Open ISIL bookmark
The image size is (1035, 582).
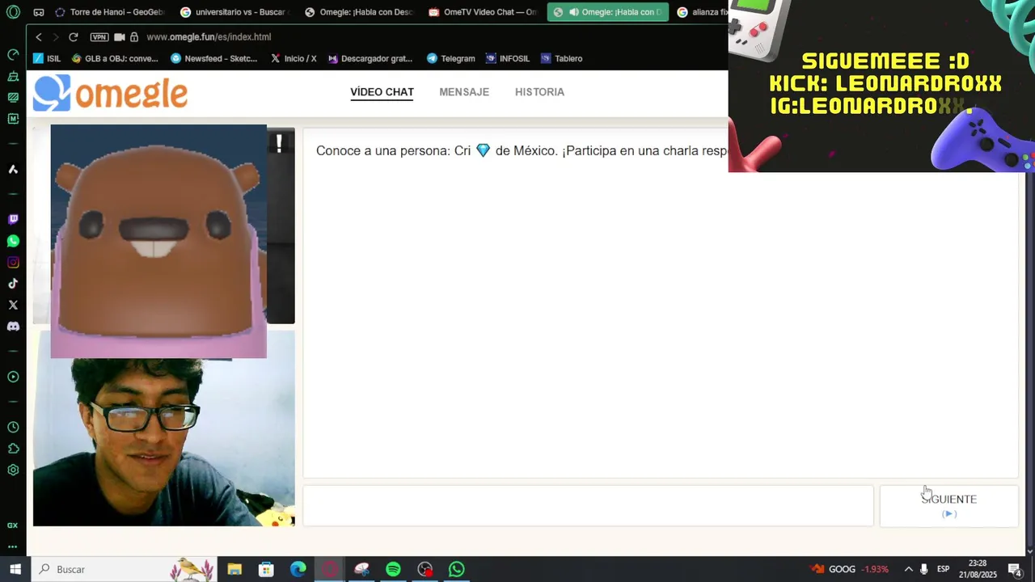tap(47, 58)
